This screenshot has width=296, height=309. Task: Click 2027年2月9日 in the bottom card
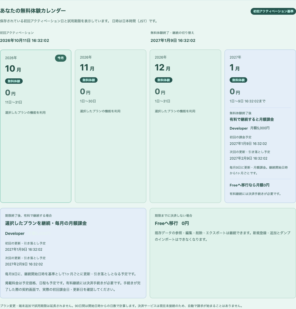tap(24, 264)
